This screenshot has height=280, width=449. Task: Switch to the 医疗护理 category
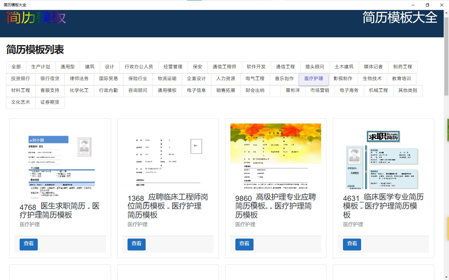314,79
